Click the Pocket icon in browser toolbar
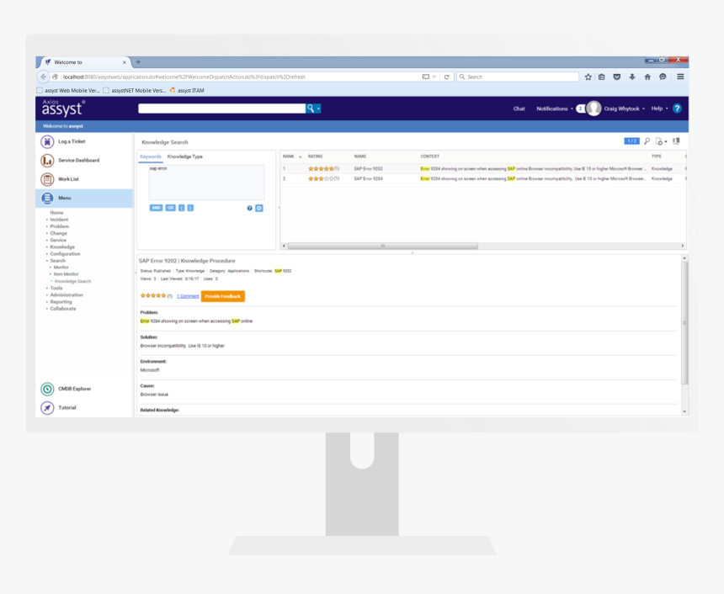Image resolution: width=724 pixels, height=594 pixels. pyautogui.click(x=617, y=77)
